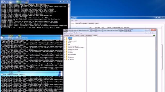The height and width of the screenshot is (92, 165).
Task: Select the java.lang label in the tree
Action: click(x=70, y=53)
